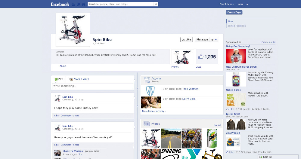This screenshot has width=301, height=159.
Task: Open Trek Women link in activity
Action: point(191,89)
